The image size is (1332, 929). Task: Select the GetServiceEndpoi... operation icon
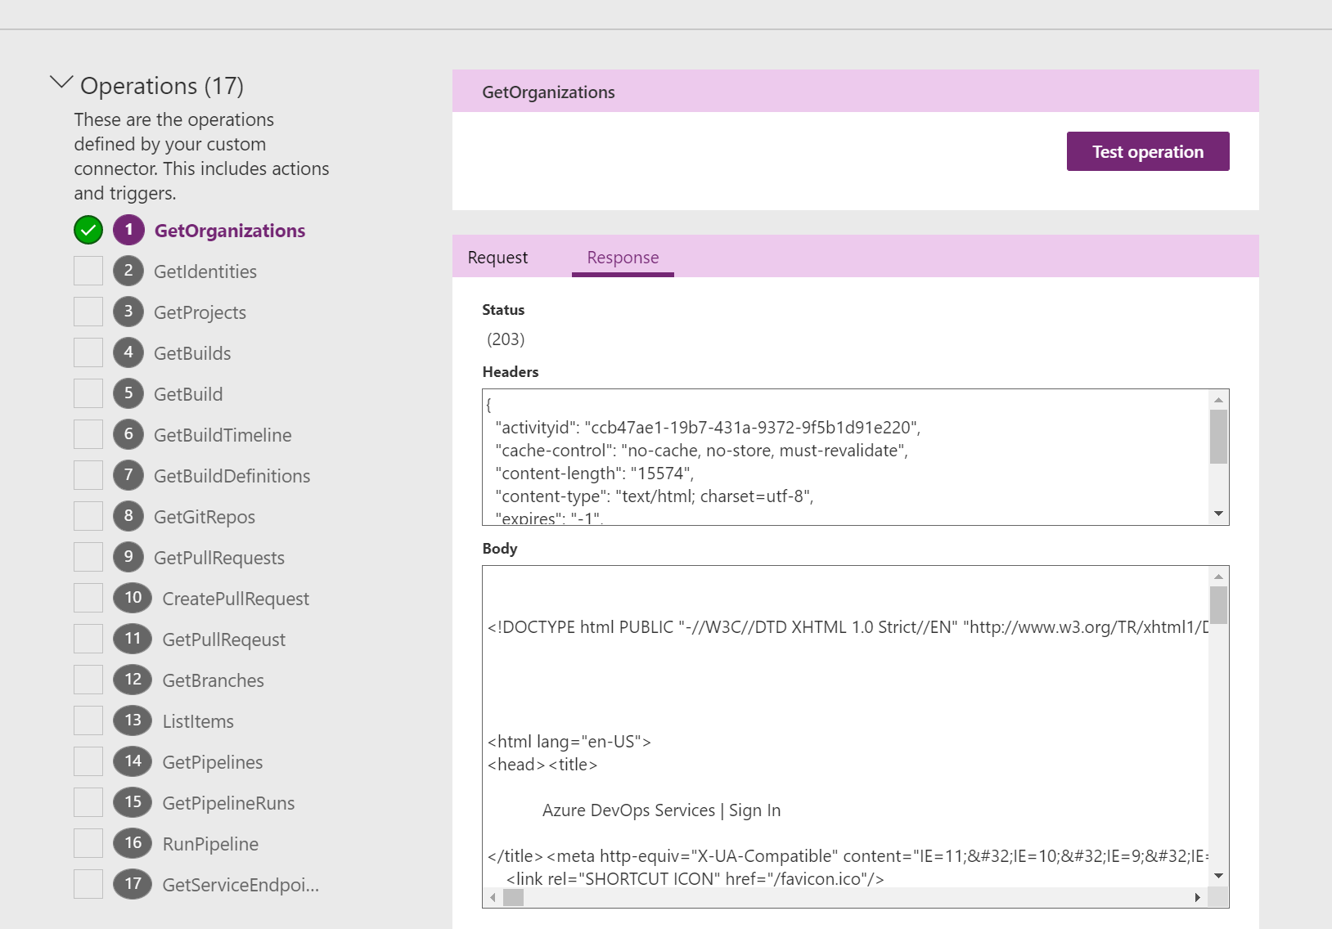pyautogui.click(x=132, y=884)
